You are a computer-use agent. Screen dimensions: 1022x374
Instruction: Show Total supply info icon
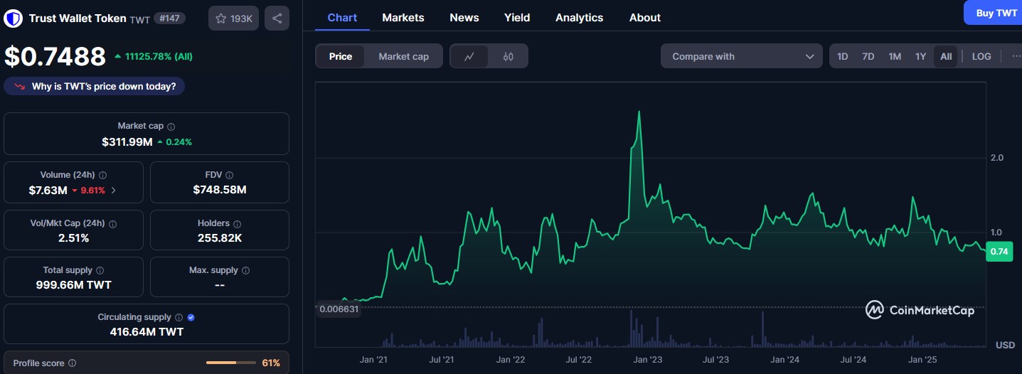[100, 270]
